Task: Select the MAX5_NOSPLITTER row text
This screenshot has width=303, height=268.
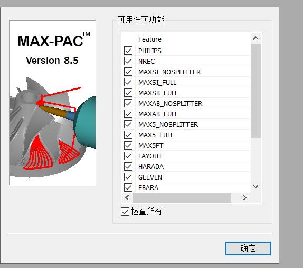Action: (168, 125)
